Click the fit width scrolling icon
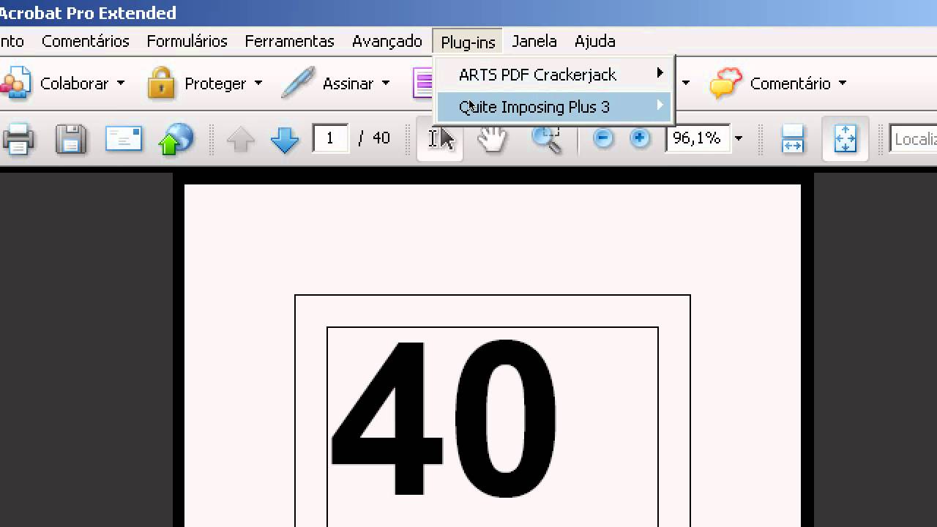 793,138
